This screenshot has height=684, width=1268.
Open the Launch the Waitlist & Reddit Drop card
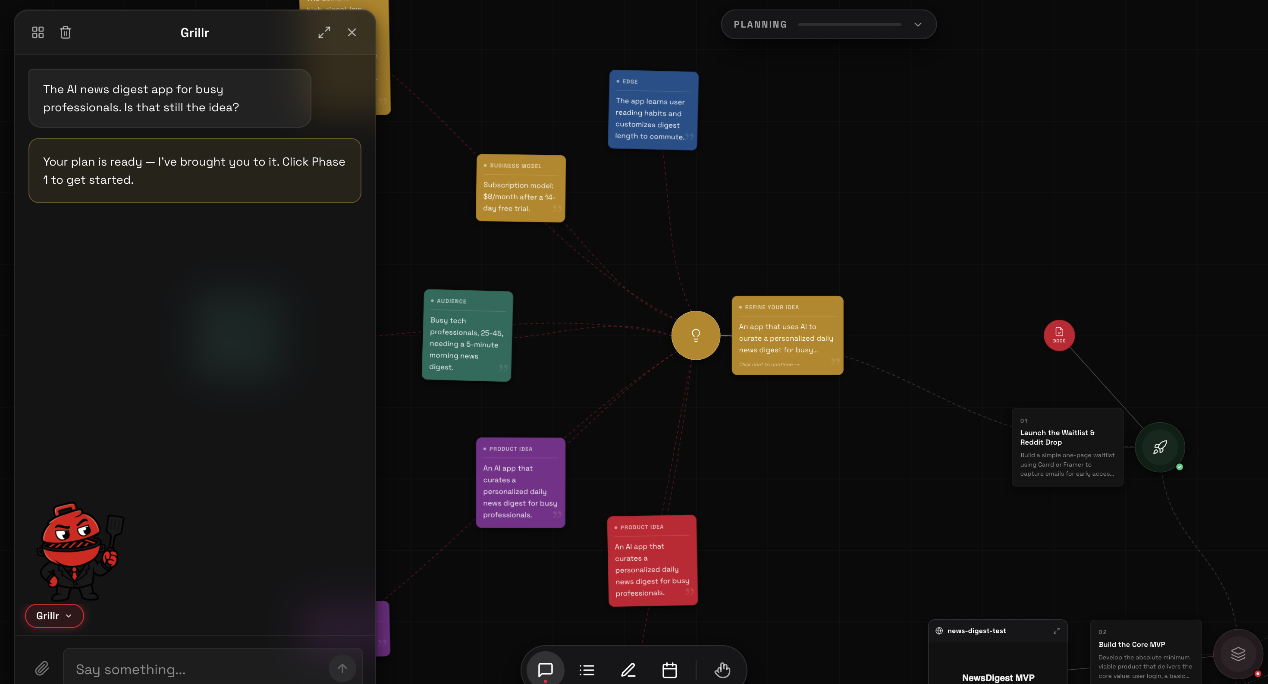click(x=1067, y=447)
